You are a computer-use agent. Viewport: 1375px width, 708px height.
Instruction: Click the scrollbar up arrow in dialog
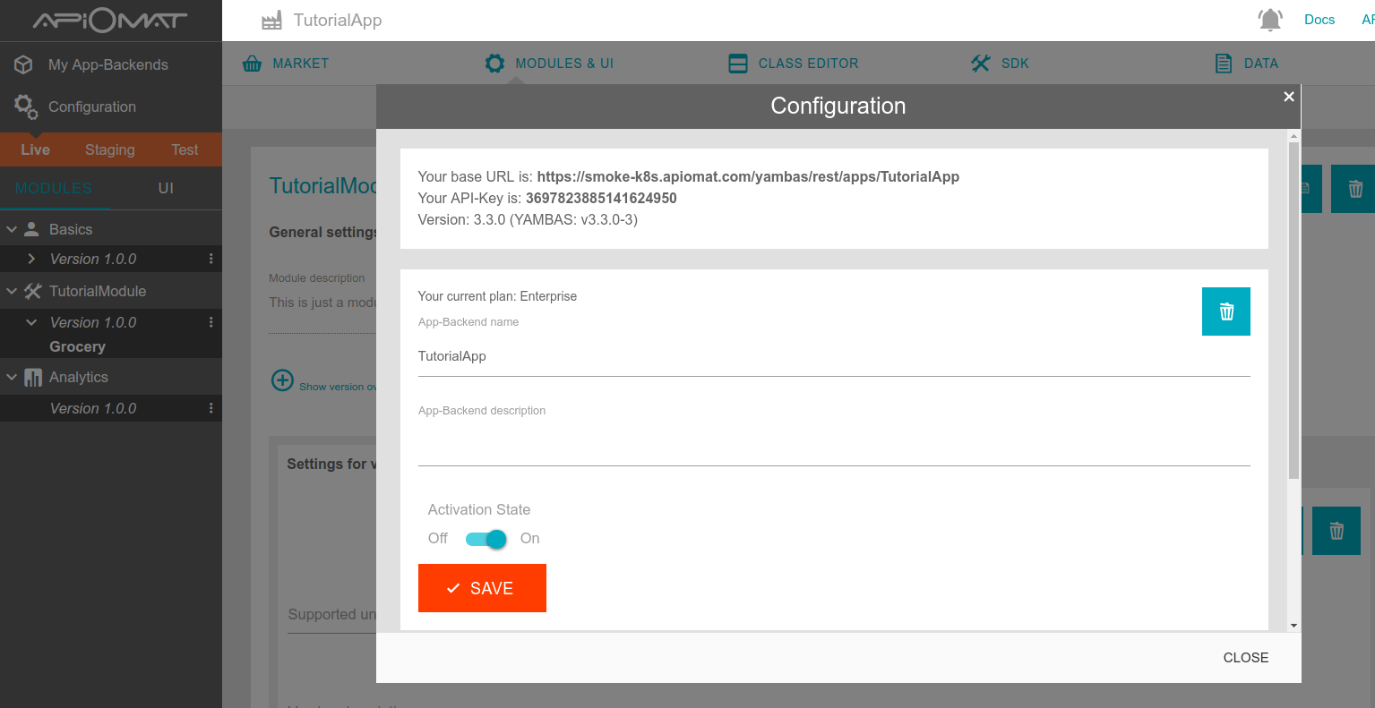pyautogui.click(x=1293, y=136)
